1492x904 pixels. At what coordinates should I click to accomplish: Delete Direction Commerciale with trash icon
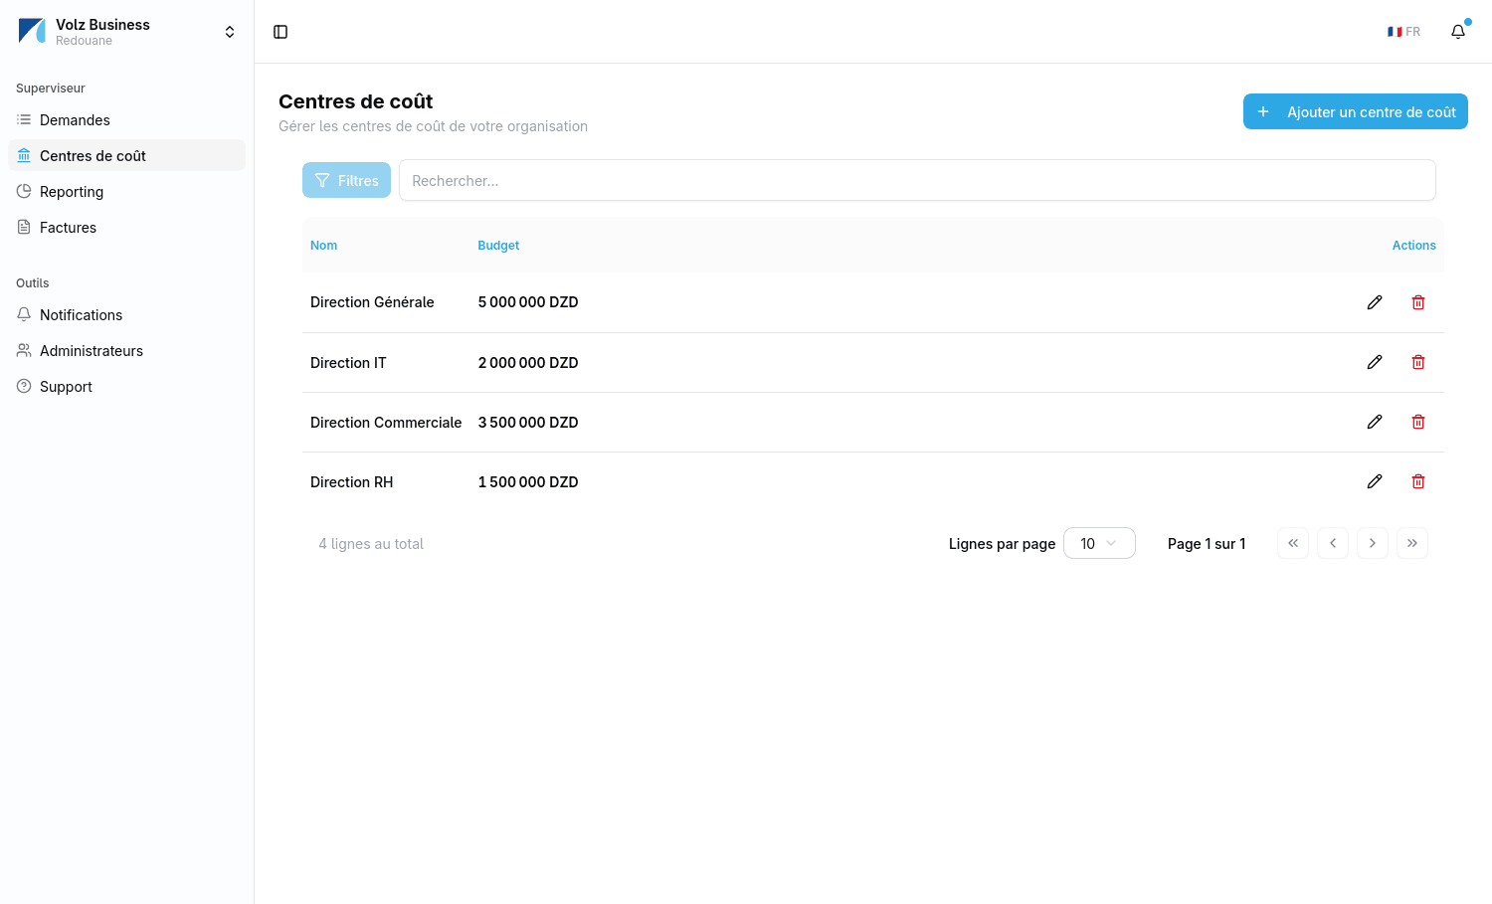(x=1418, y=422)
